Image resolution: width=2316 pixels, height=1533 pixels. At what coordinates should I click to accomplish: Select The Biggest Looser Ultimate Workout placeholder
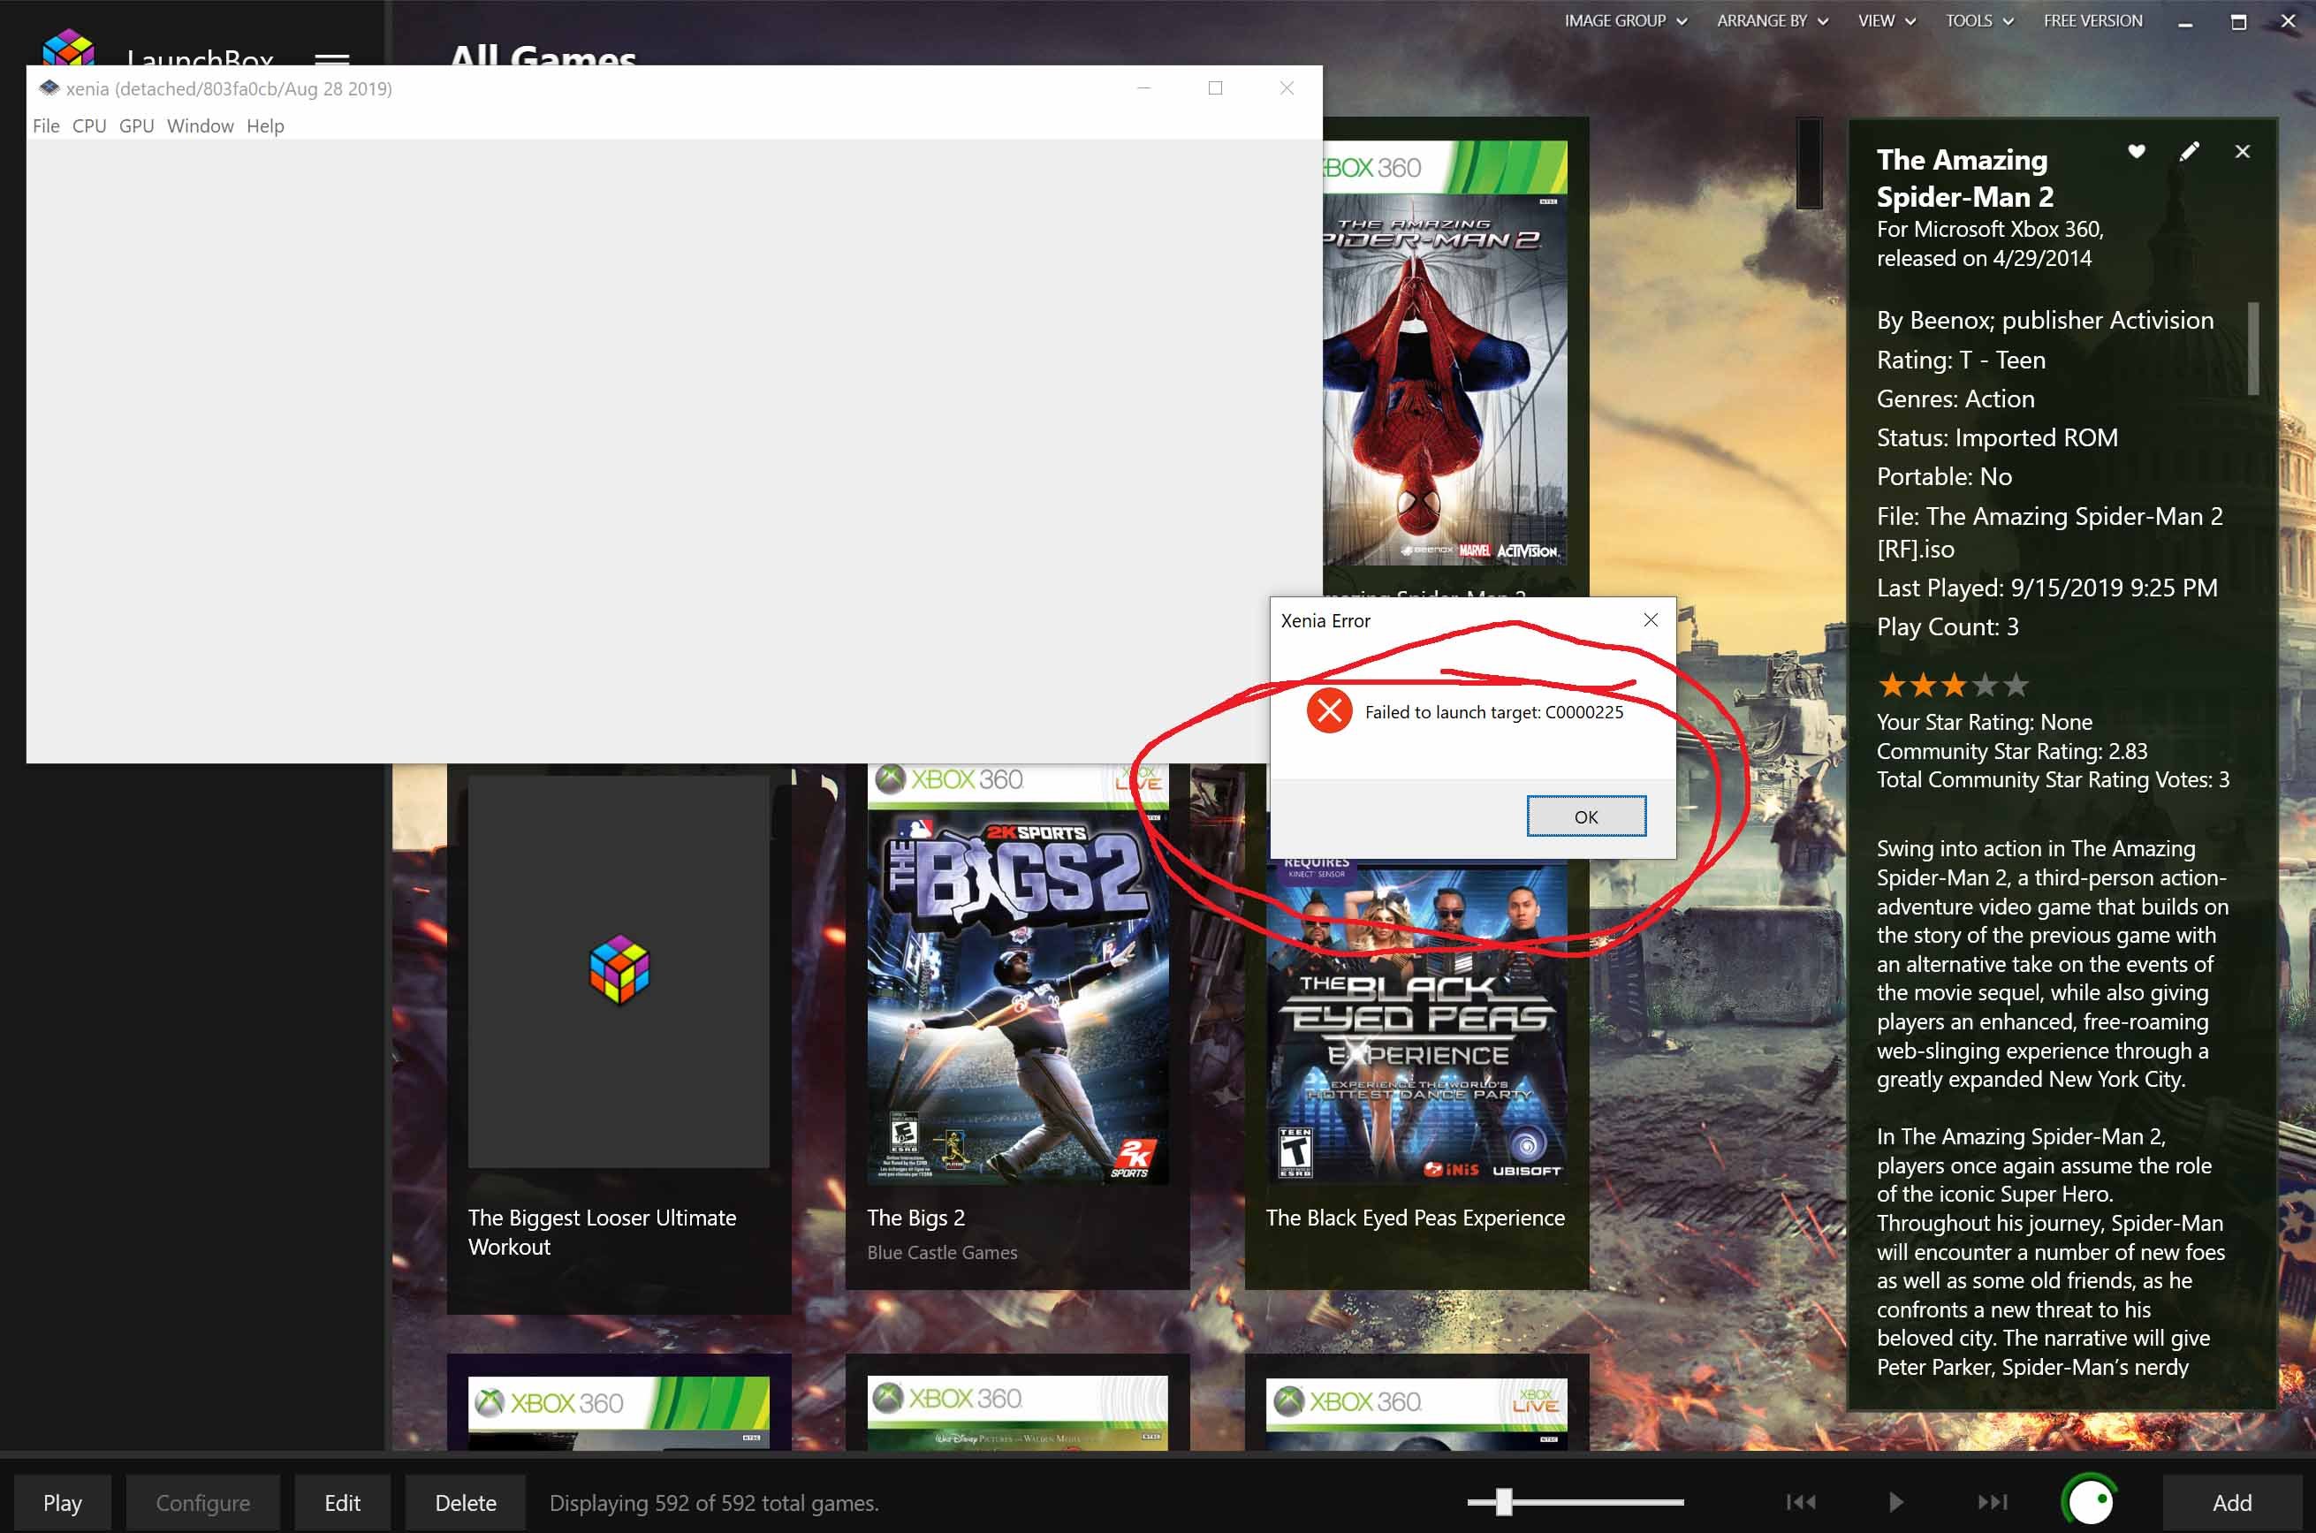[618, 971]
